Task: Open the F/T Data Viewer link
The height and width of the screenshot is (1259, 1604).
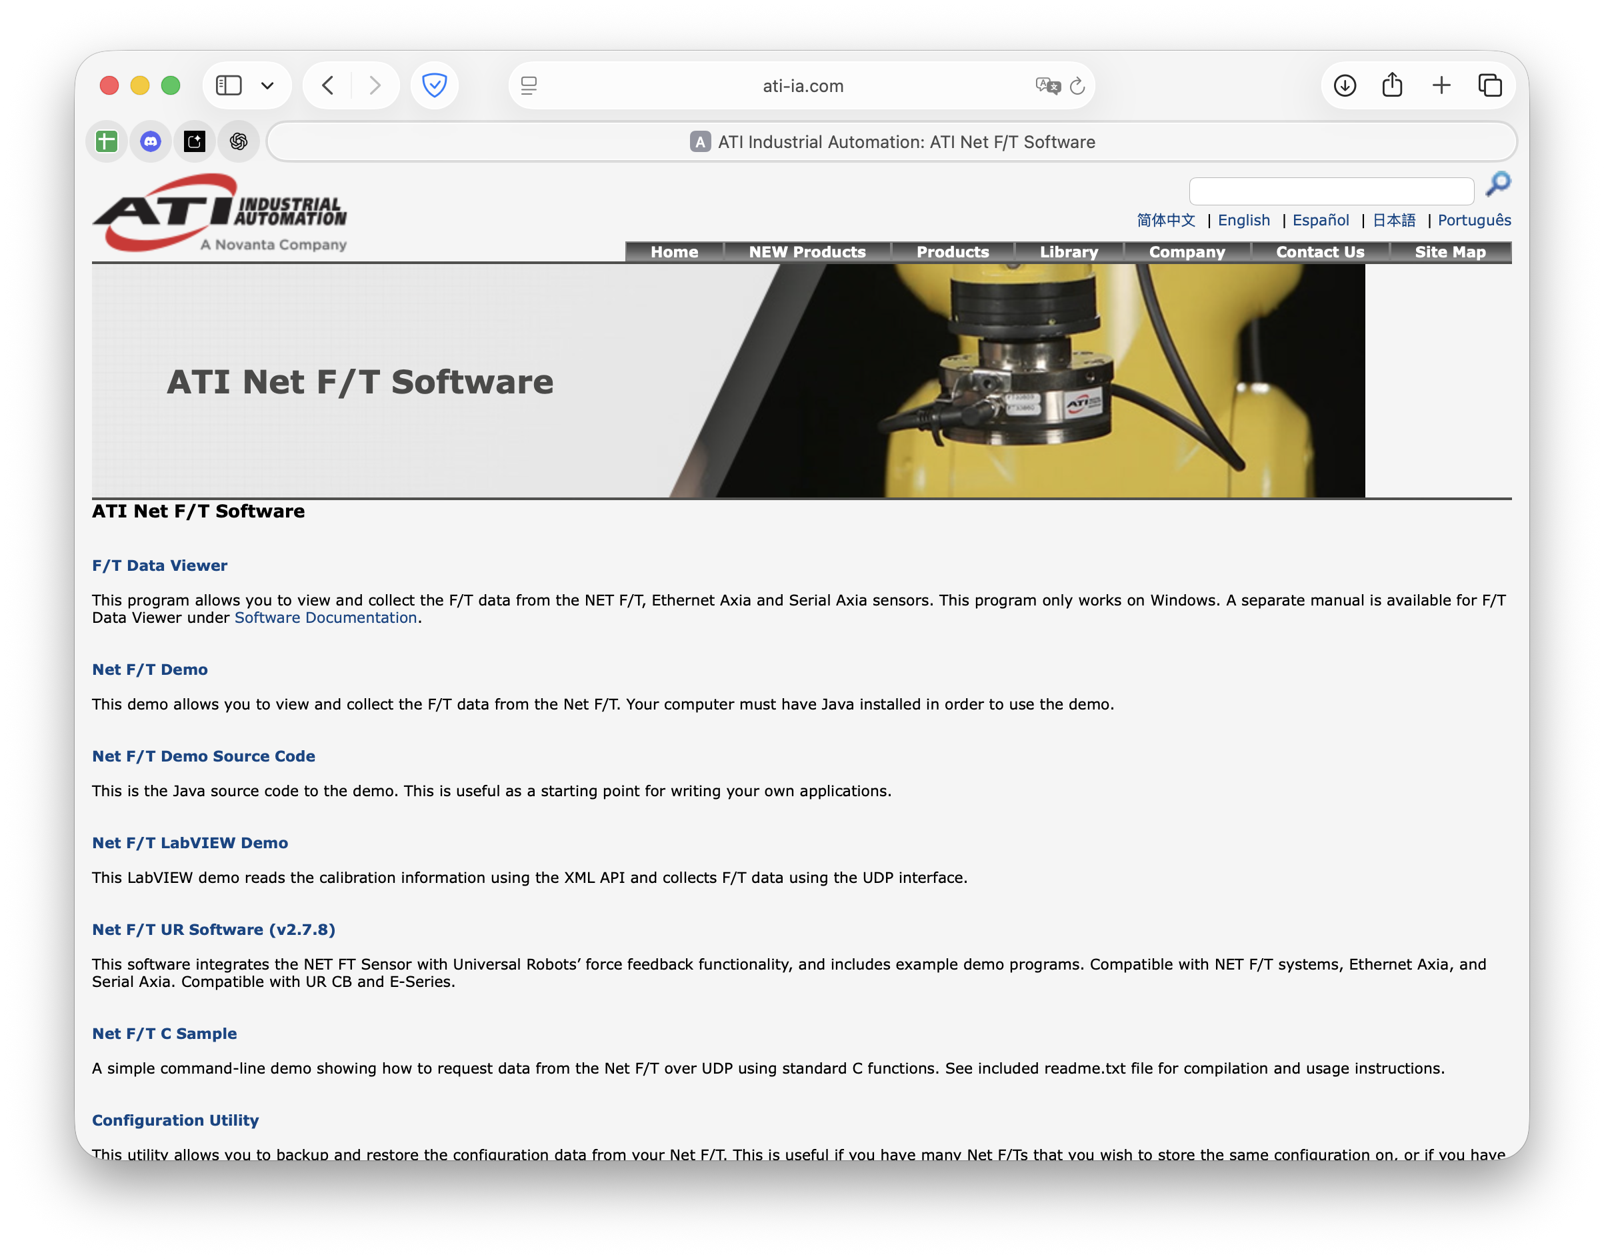Action: (x=160, y=565)
